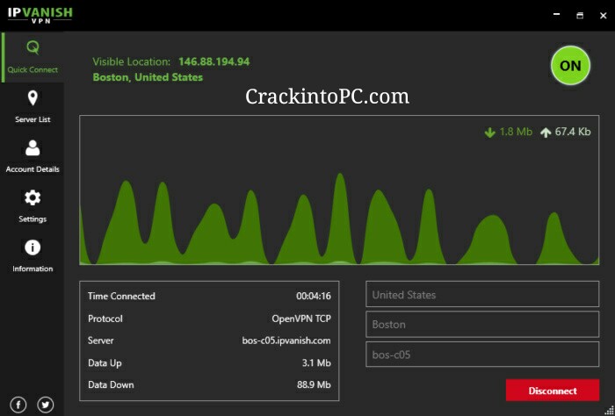Screen dimensions: 615x416
Task: Open the Boston city dropdown
Action: coord(482,325)
